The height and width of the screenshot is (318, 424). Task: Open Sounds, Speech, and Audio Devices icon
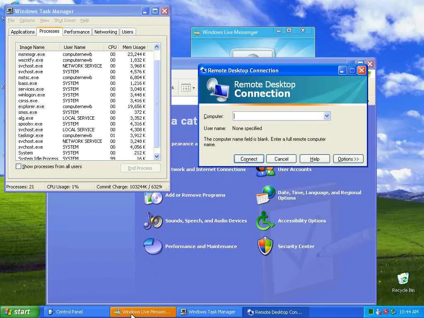click(x=153, y=221)
